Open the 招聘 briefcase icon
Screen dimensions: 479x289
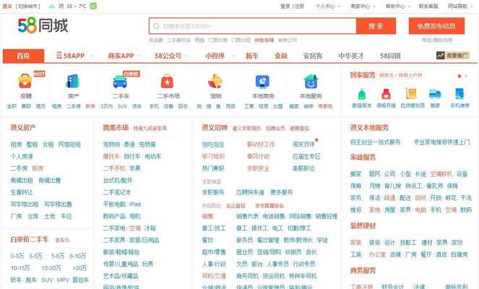click(x=25, y=81)
